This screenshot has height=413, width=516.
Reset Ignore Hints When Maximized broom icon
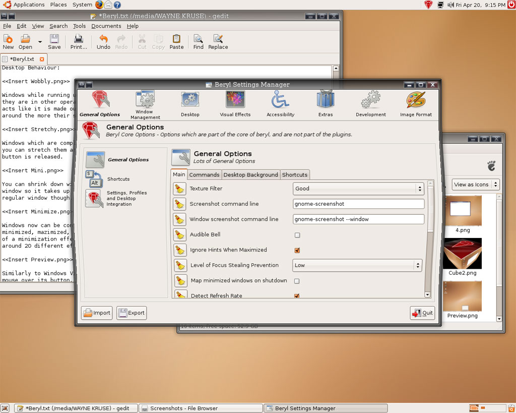[180, 250]
